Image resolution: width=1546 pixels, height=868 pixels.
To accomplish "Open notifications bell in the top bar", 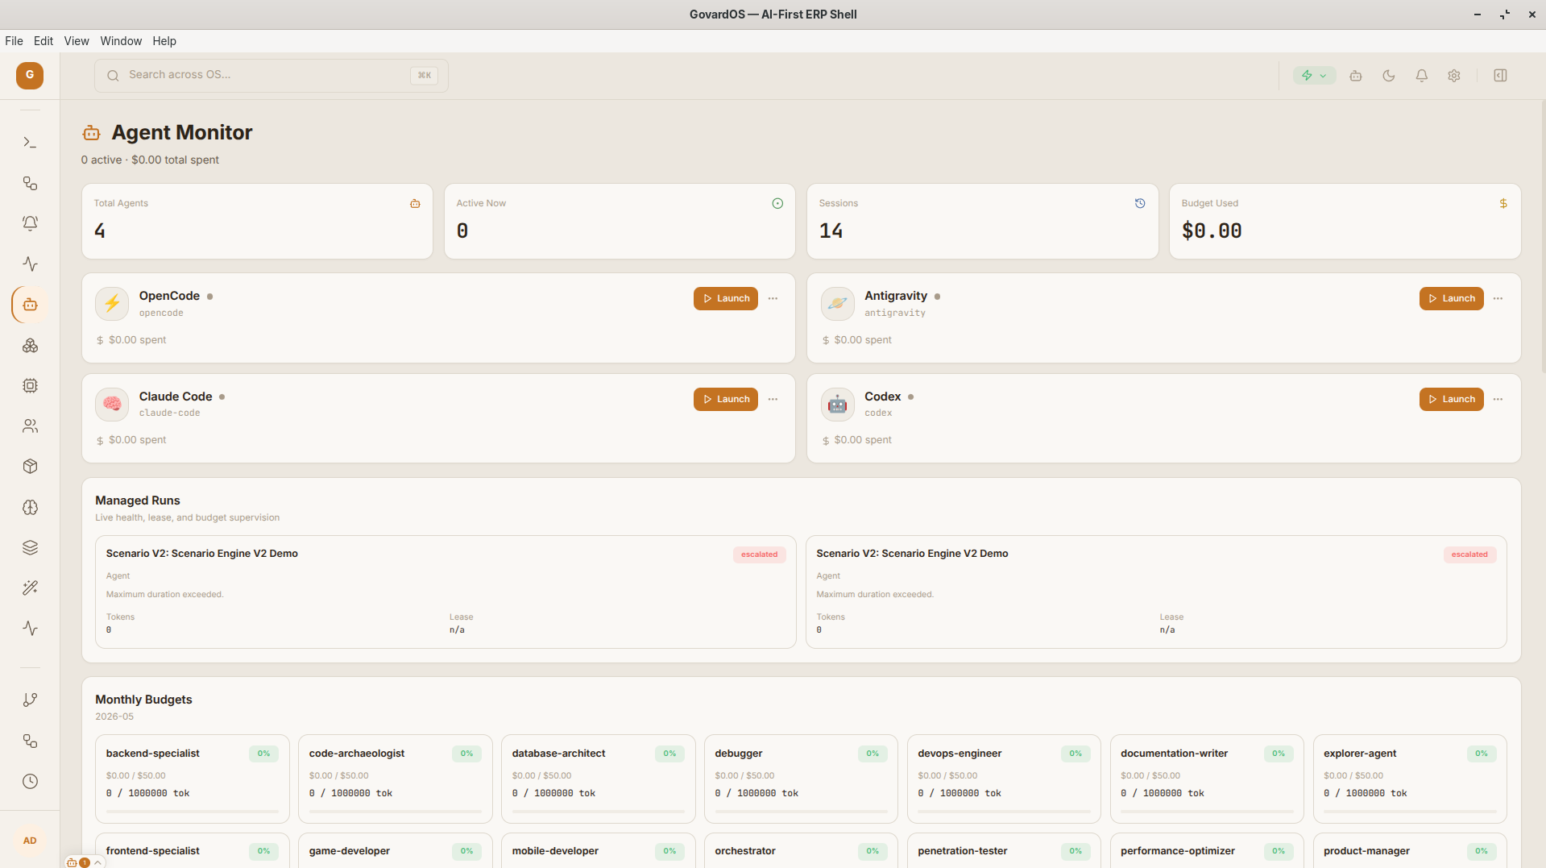I will [x=1422, y=75].
